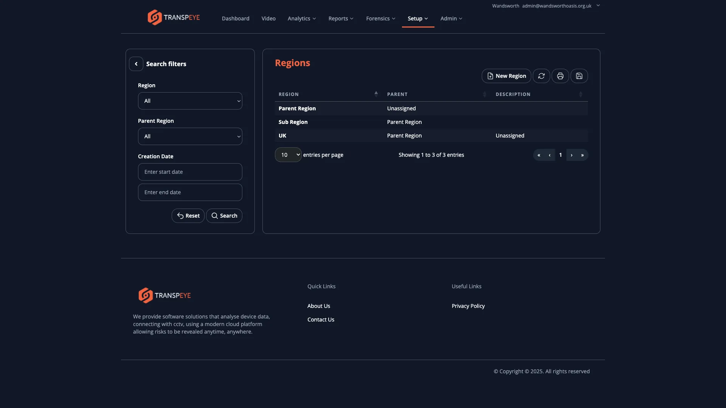The height and width of the screenshot is (408, 726).
Task: Open the Forensics menu
Action: 380,19
